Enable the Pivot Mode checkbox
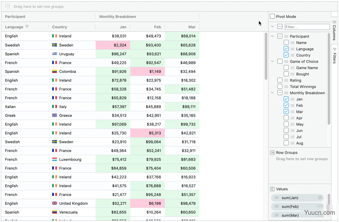The image size is (339, 222). (x=272, y=16)
